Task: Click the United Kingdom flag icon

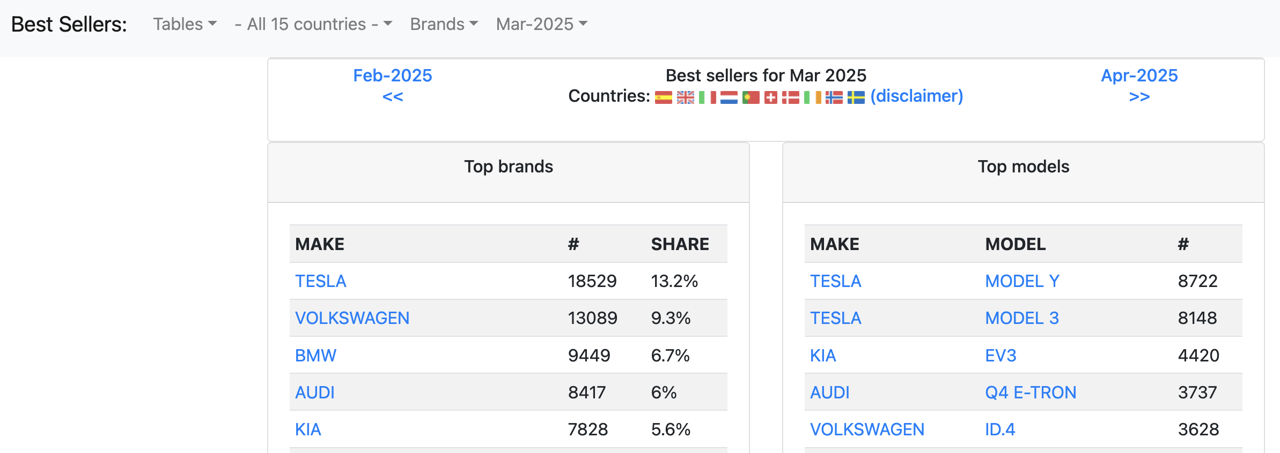Action: pos(685,97)
